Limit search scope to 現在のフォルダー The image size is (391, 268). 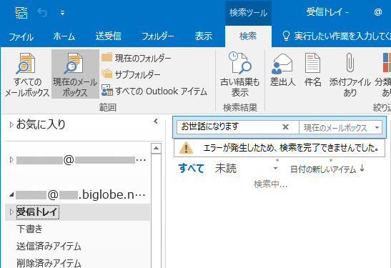click(137, 58)
